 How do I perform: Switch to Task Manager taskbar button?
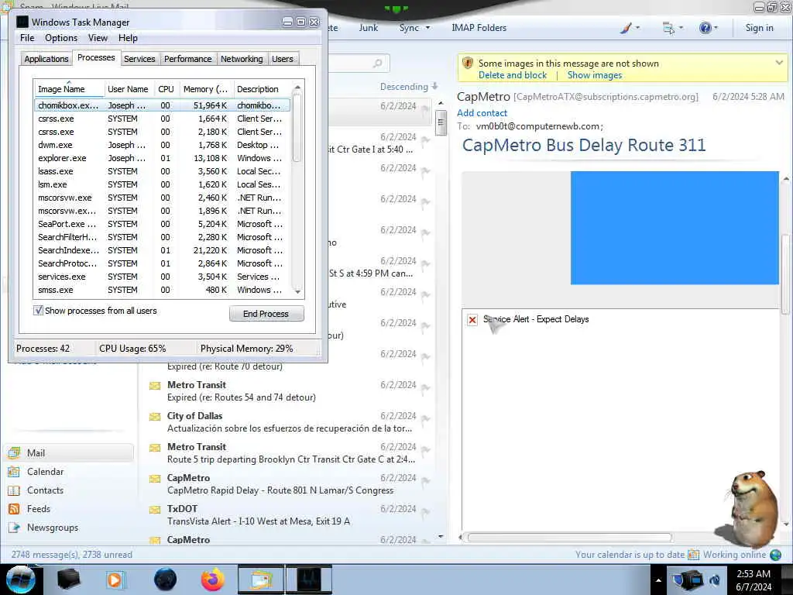coord(308,580)
